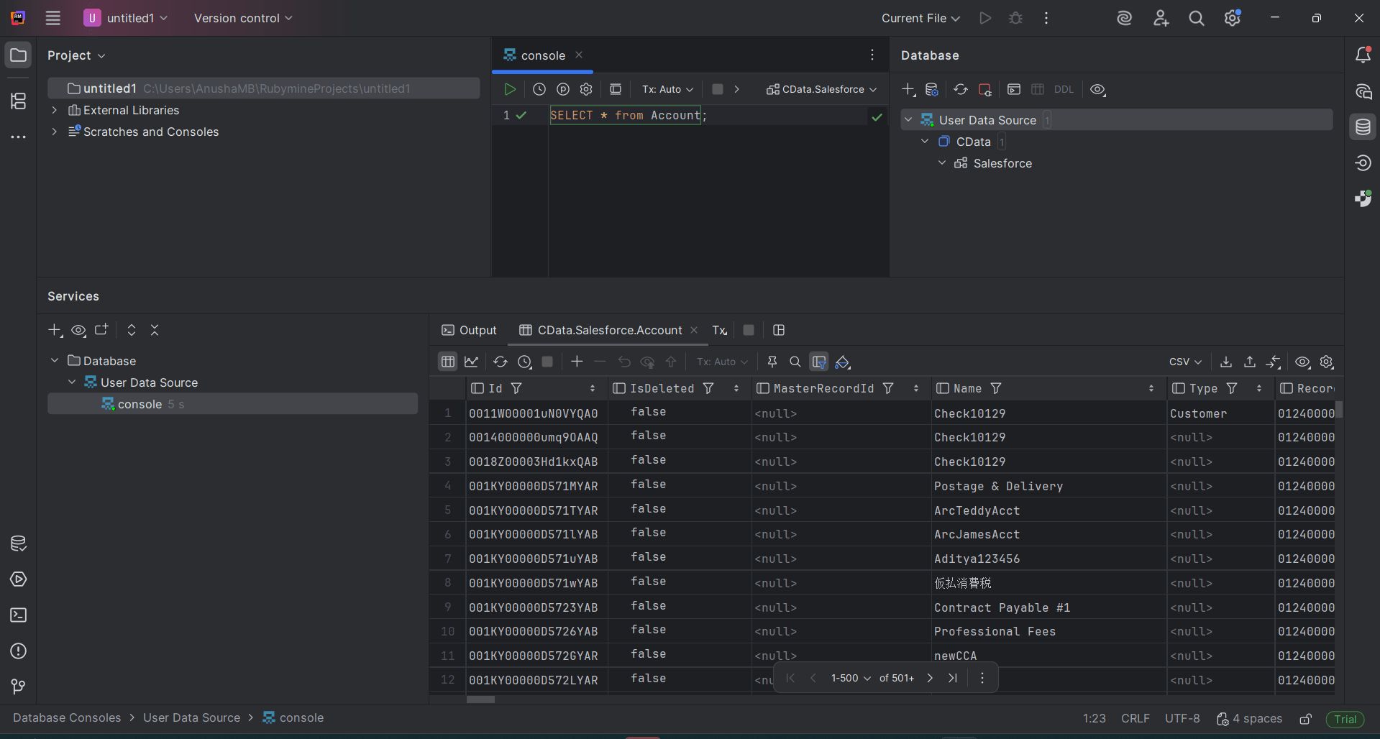The height and width of the screenshot is (739, 1380).
Task: Add a new row with the plus button
Action: point(576,362)
